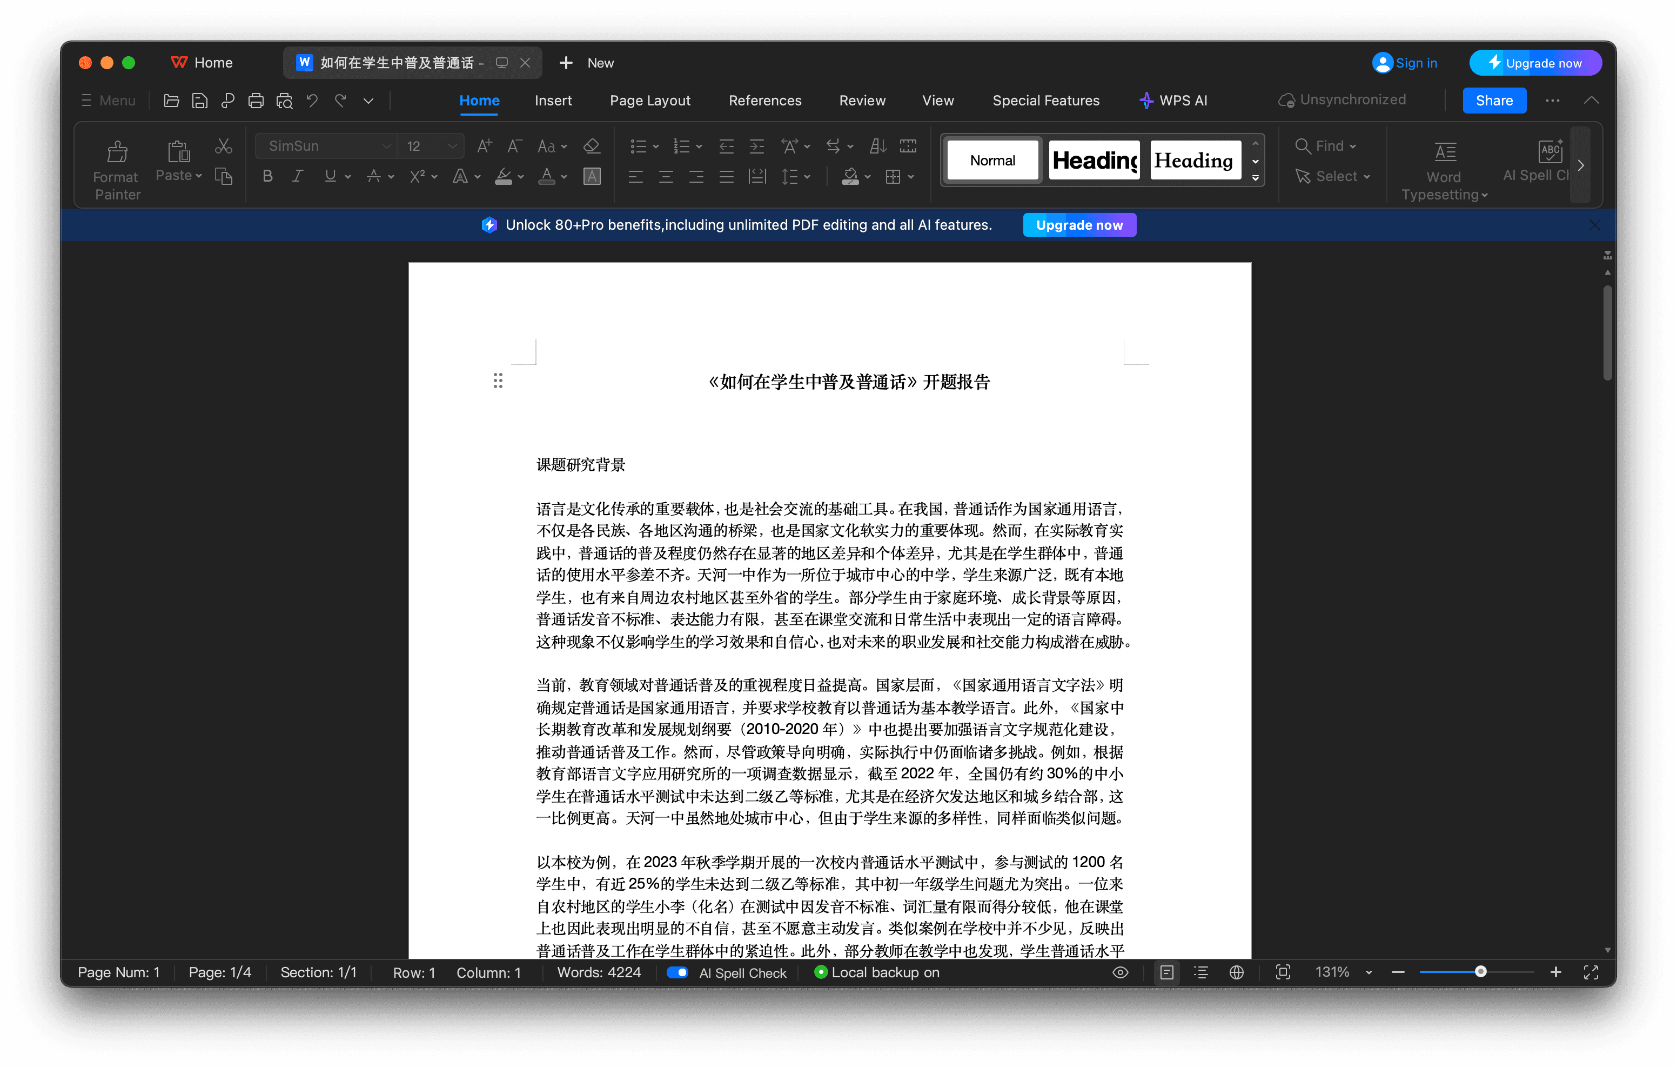
Task: Toggle Bold formatting
Action: point(267,176)
